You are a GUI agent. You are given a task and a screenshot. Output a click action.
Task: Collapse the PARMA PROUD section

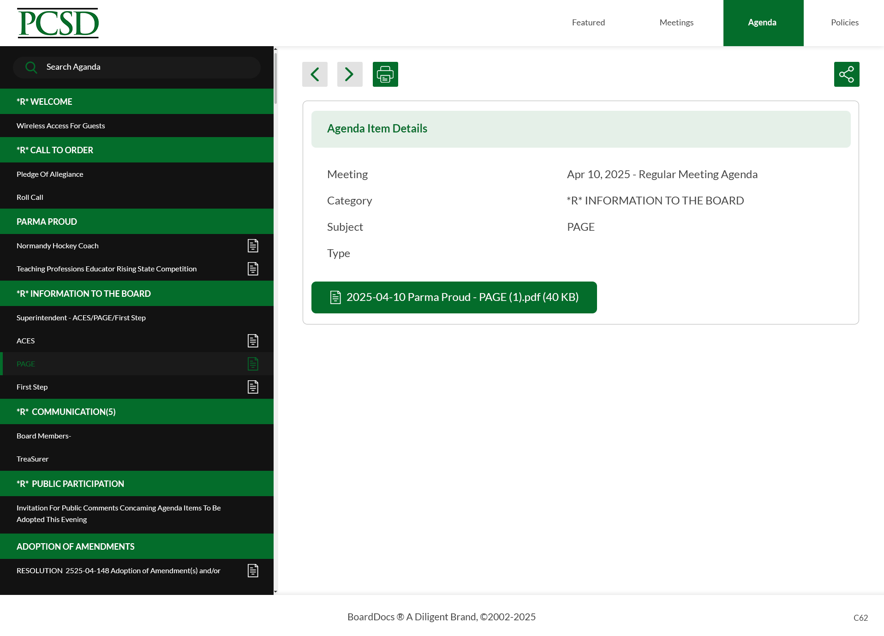[x=137, y=222]
